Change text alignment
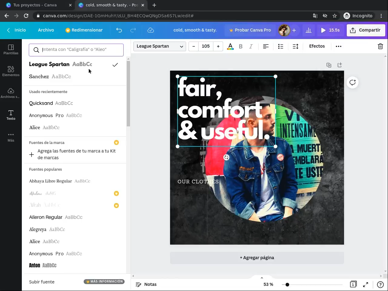This screenshot has width=388, height=291. click(266, 46)
